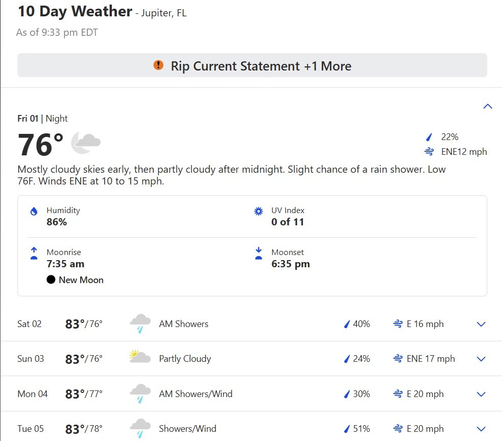Expand the Sun 03 forecast chevron
The image size is (502, 441).
481,359
